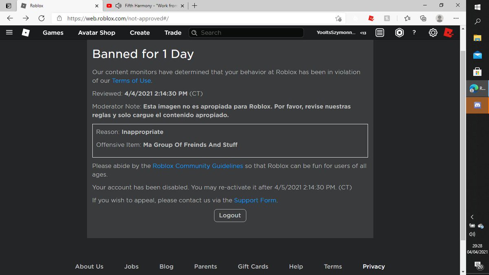Open the Support Form link
The image size is (489, 275).
pyautogui.click(x=255, y=200)
